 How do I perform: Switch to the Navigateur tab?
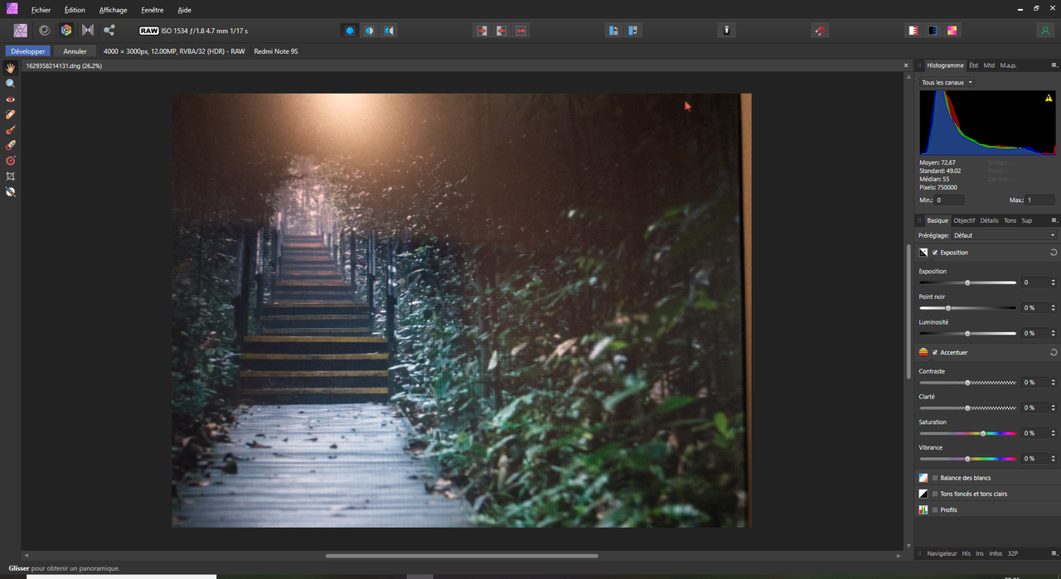click(942, 553)
